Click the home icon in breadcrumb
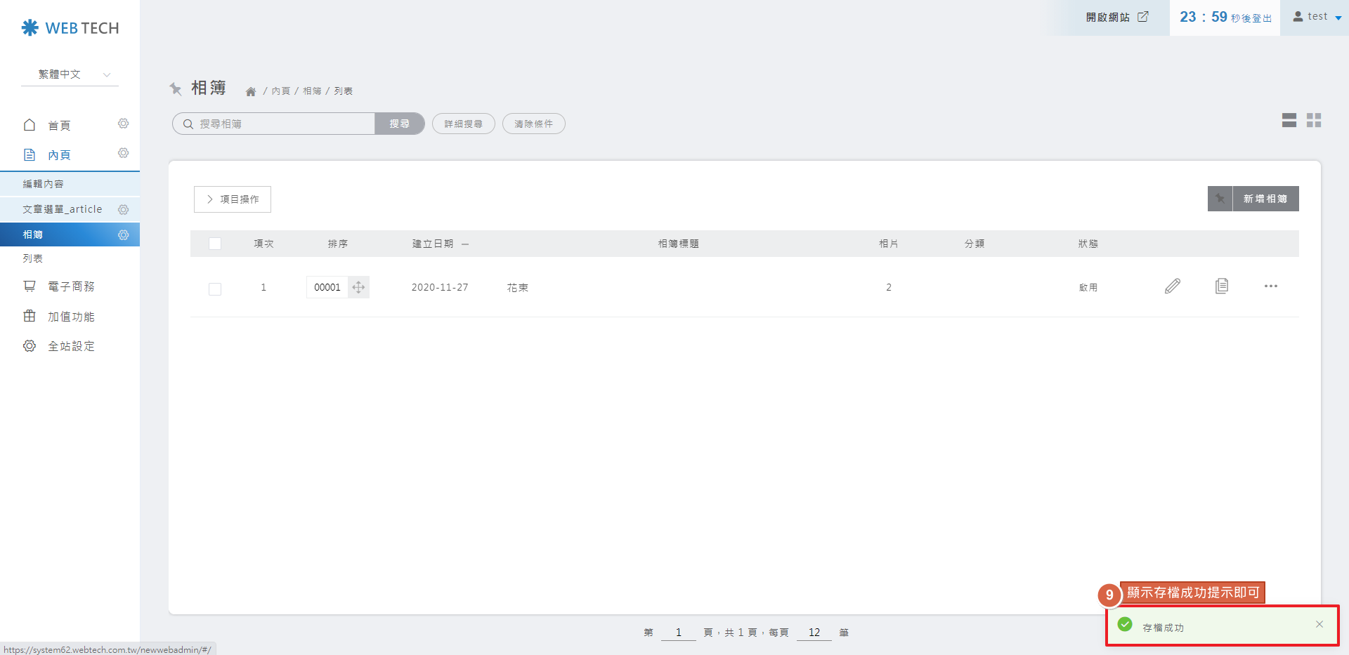The width and height of the screenshot is (1349, 655). (251, 91)
